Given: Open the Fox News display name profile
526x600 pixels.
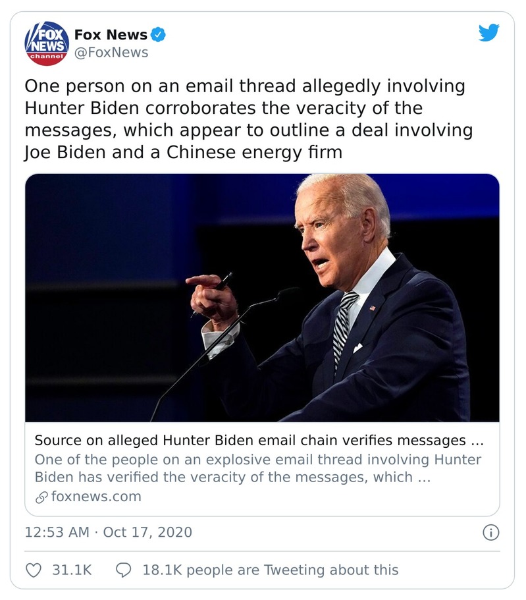Looking at the screenshot, I should (x=111, y=34).
